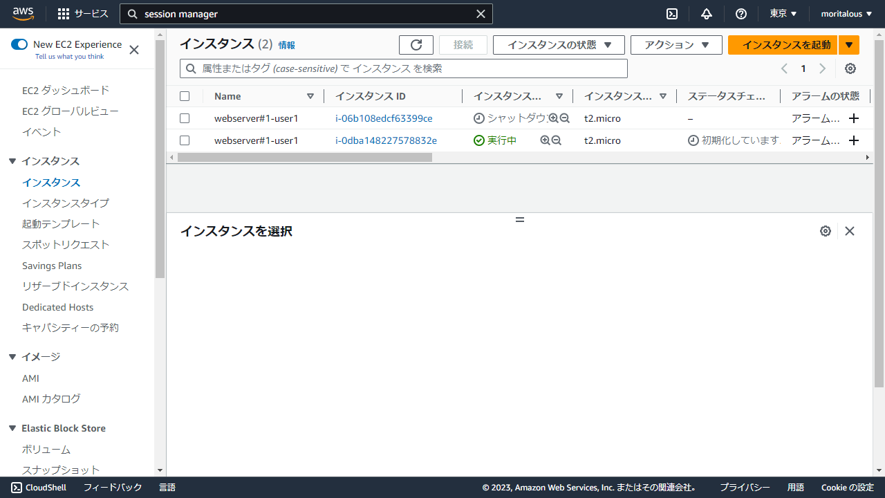Open the instance state dropdown
The image size is (885, 498).
(x=559, y=45)
